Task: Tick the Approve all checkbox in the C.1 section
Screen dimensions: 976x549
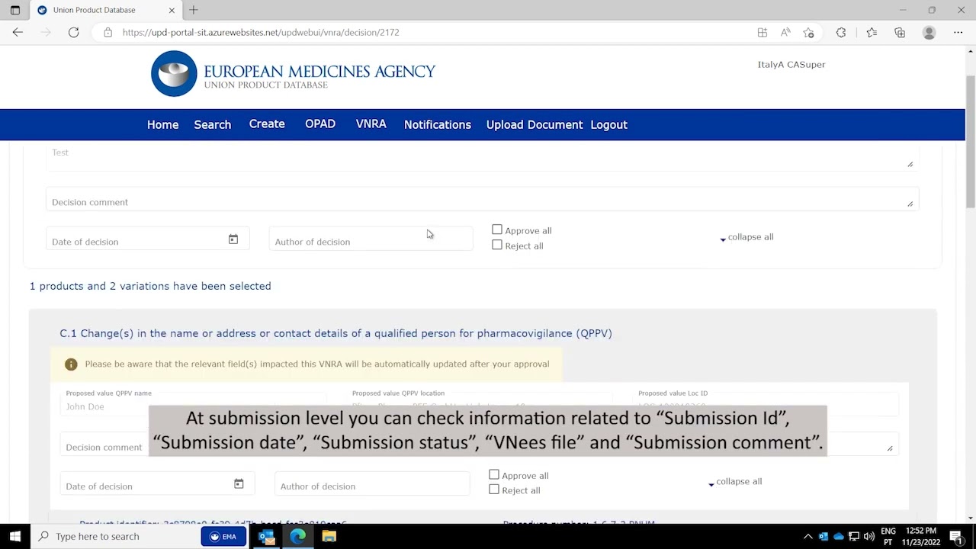Action: point(494,474)
